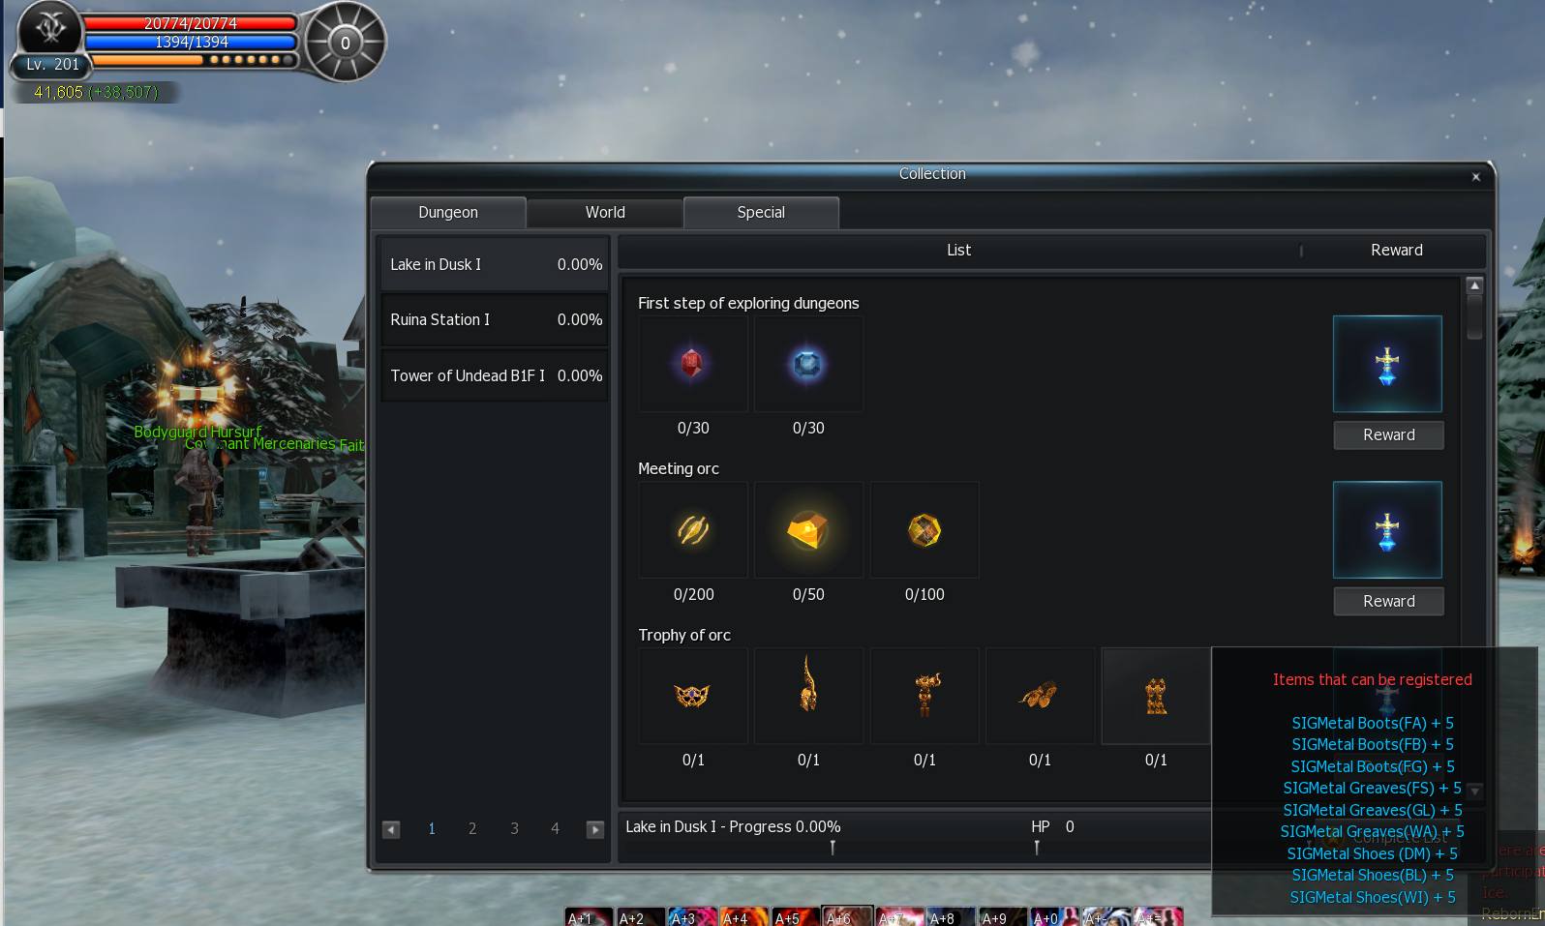Use skill slot A+4 on hotbar
Image resolution: width=1545 pixels, height=926 pixels.
coord(745,916)
